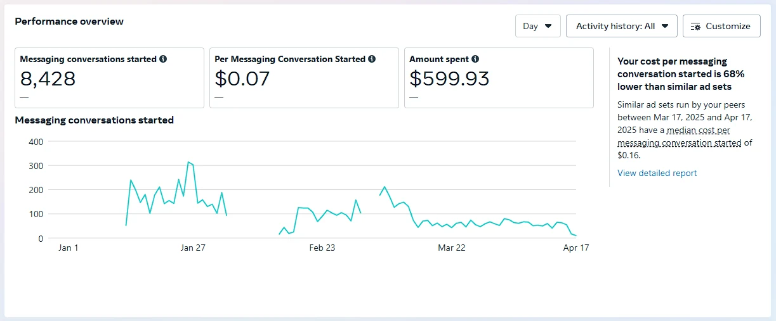Open the View detailed report link
Viewport: 776px width, 321px height.
coord(657,173)
